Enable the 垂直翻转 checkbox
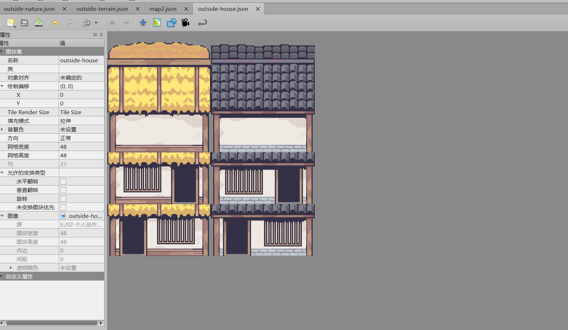Screen dimensions: 568x330 (x=63, y=190)
